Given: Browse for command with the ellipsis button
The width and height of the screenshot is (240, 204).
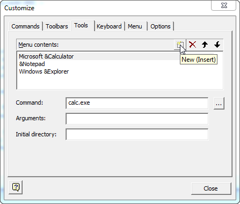Looking at the screenshot, I should point(219,103).
